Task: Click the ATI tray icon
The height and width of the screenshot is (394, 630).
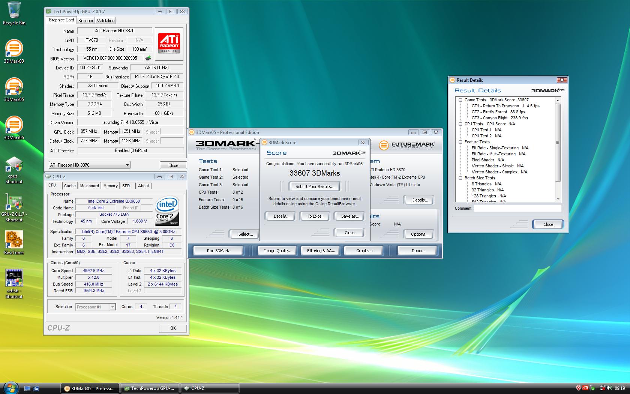Action: pyautogui.click(x=585, y=388)
